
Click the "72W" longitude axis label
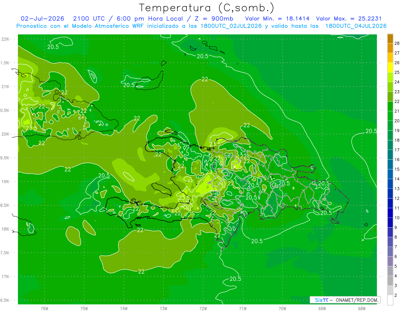pos(203,308)
